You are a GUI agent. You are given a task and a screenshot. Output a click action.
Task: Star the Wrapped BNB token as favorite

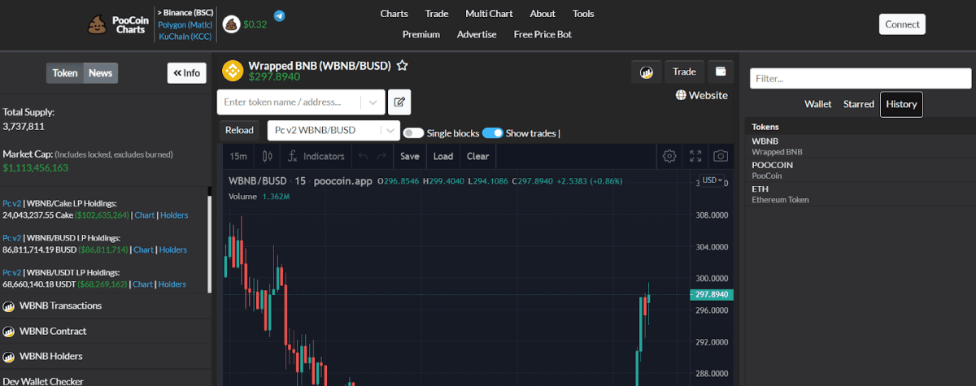click(x=402, y=66)
